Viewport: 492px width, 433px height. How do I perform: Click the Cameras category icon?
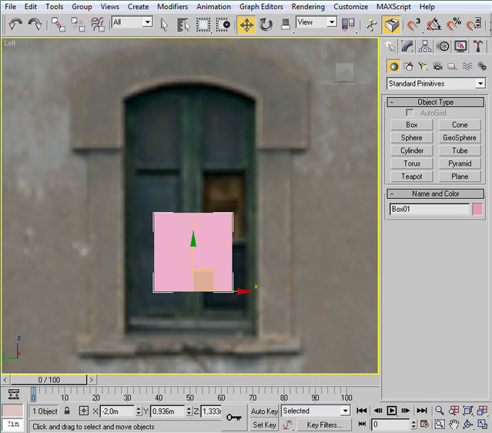tap(437, 66)
